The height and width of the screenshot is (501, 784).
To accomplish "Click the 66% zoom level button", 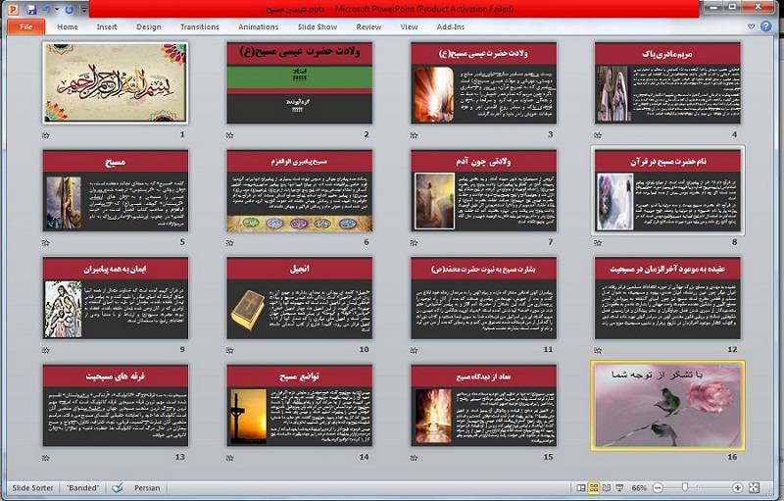I will click(x=638, y=487).
